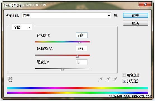Toggle the 预览 (Preview) checkbox
Screen dimensions: 155x101
(x=124, y=81)
